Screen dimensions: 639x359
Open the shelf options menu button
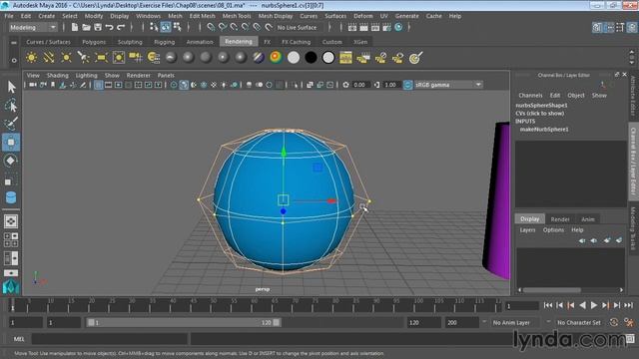click(x=14, y=60)
